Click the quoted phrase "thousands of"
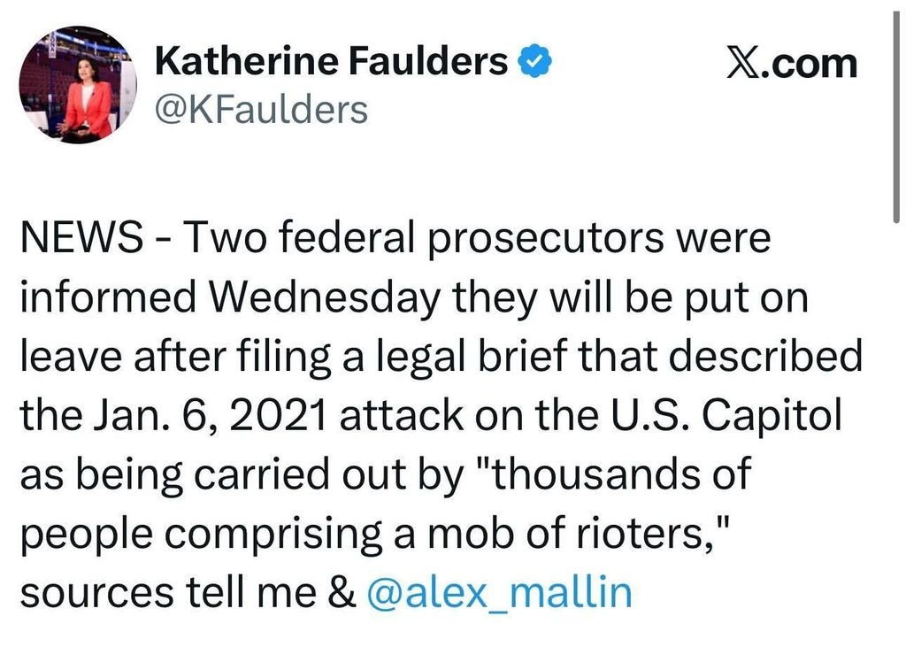The image size is (906, 647). [x=614, y=474]
